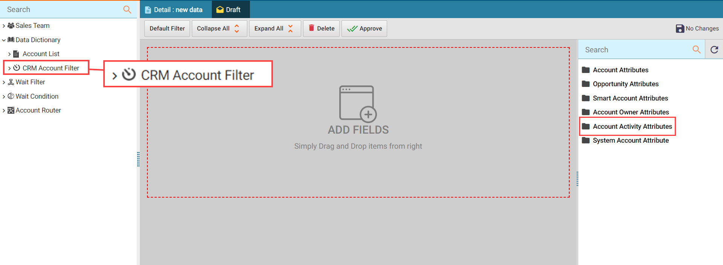Click the No Changes status text

[x=702, y=29]
